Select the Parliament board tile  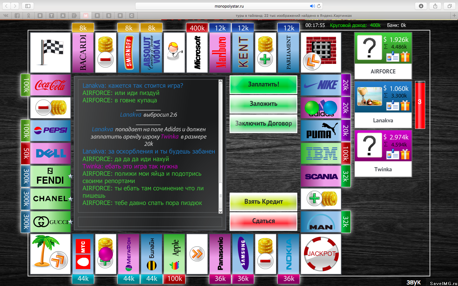tap(289, 53)
